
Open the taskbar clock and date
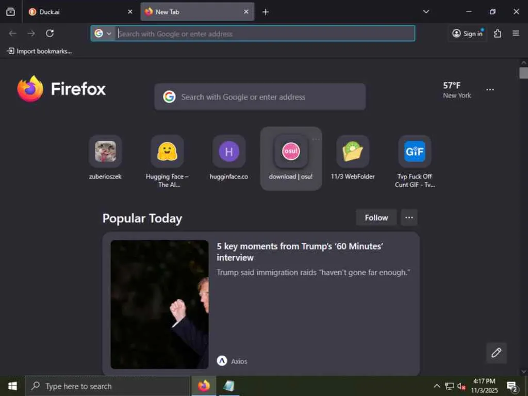pos(484,386)
